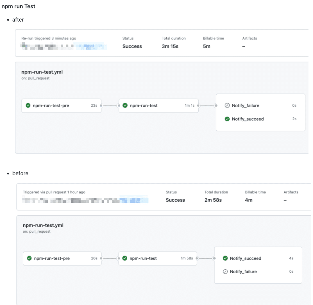Click the success icon on npm-run-test job

pos(125,105)
